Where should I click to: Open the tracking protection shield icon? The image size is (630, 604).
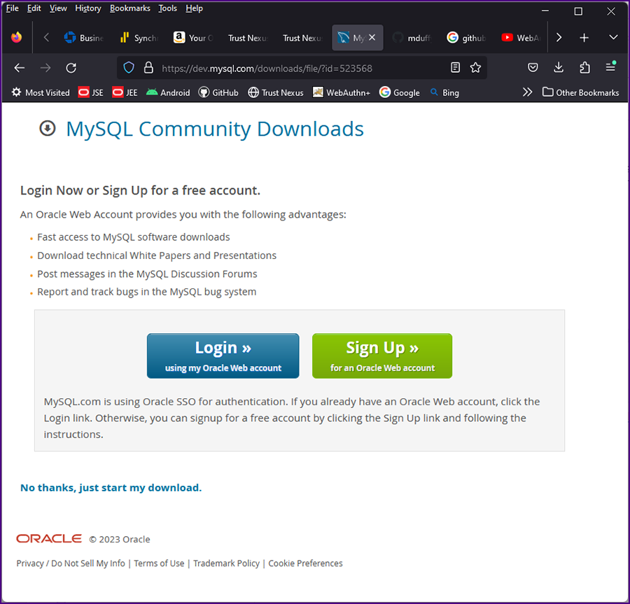pyautogui.click(x=129, y=68)
